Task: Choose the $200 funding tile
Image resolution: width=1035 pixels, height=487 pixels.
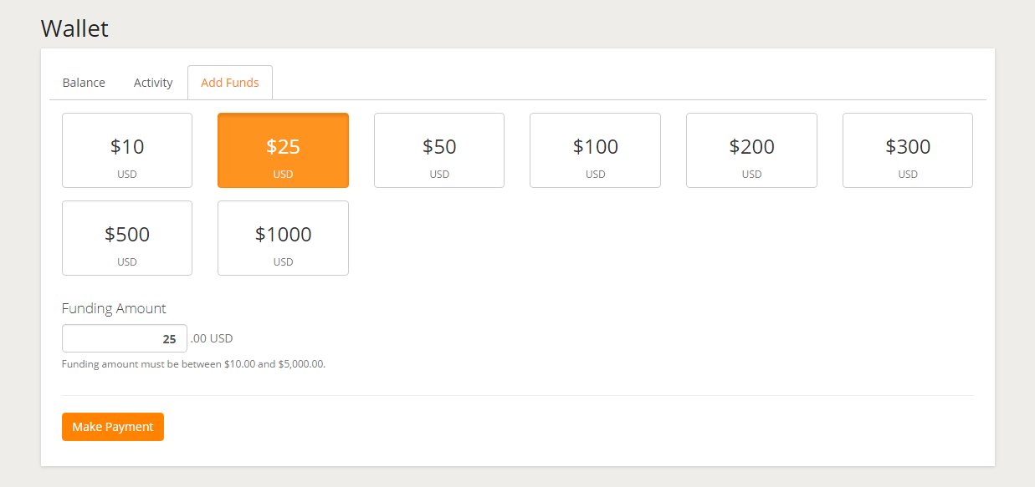Action: point(751,150)
